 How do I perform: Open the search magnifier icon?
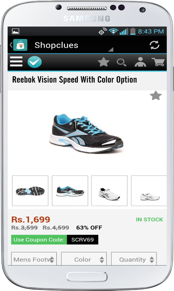pyautogui.click(x=121, y=63)
